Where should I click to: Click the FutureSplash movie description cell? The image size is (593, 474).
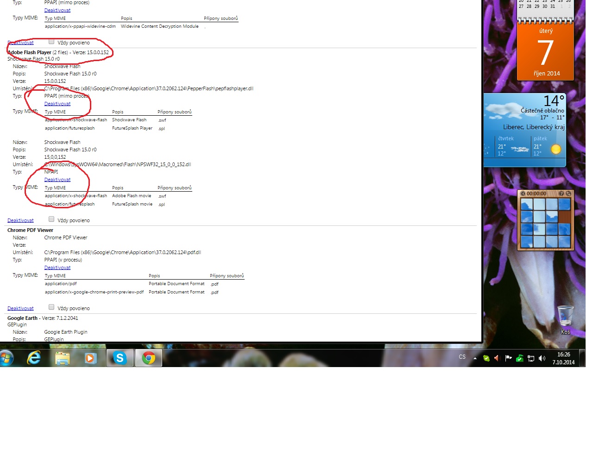click(132, 204)
